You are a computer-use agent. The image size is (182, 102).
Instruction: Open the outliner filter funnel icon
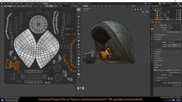pos(177,6)
